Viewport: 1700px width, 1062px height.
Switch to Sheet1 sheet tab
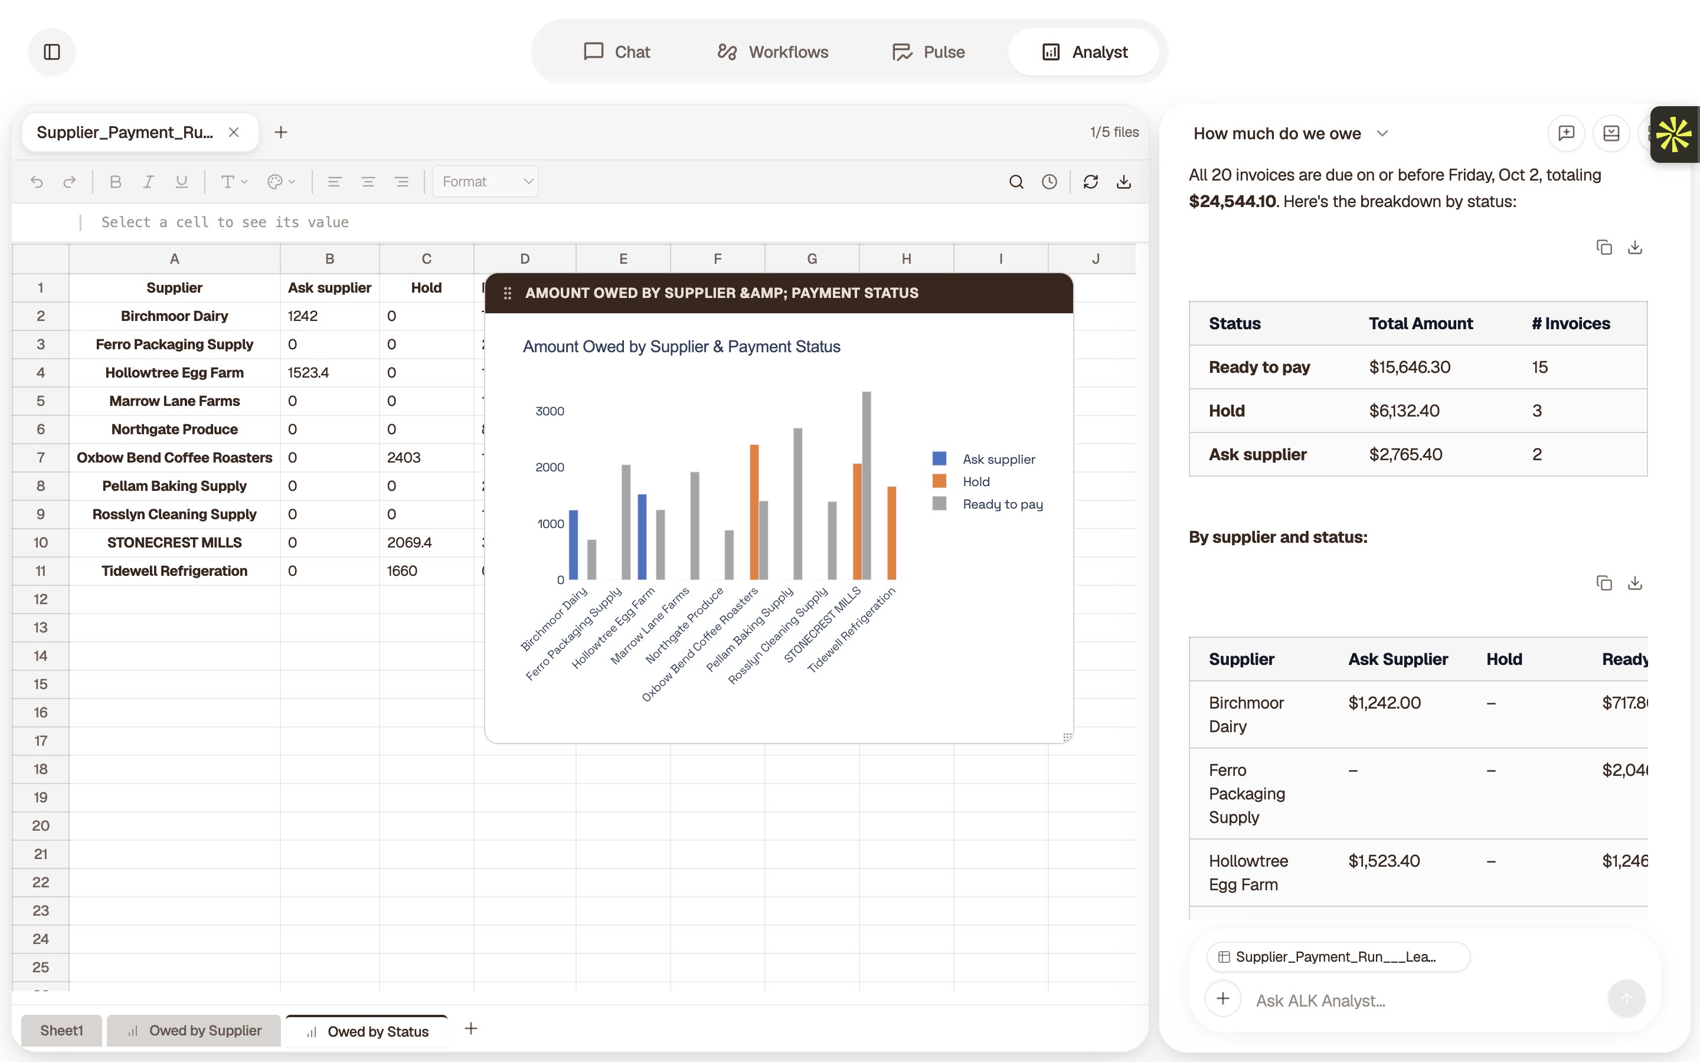click(61, 1030)
